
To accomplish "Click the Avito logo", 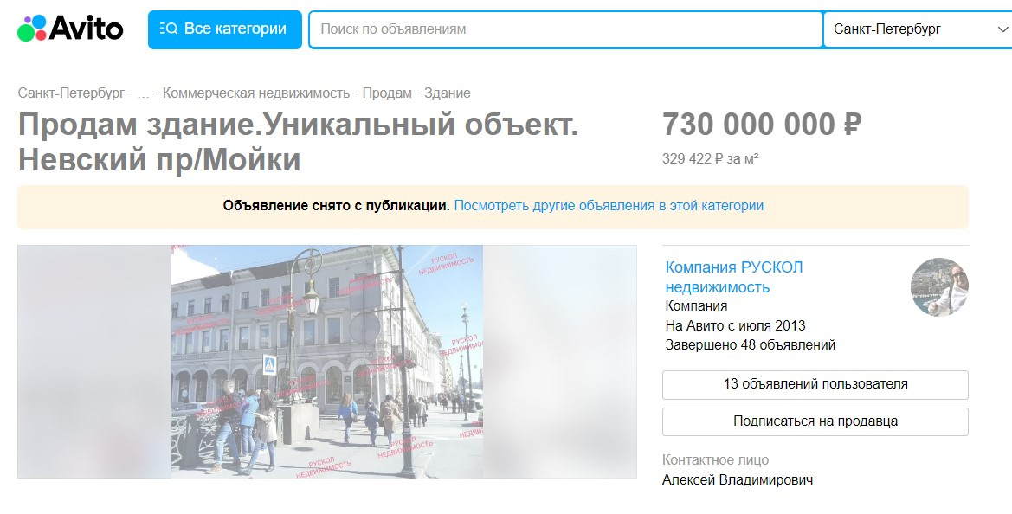I will coord(70,29).
